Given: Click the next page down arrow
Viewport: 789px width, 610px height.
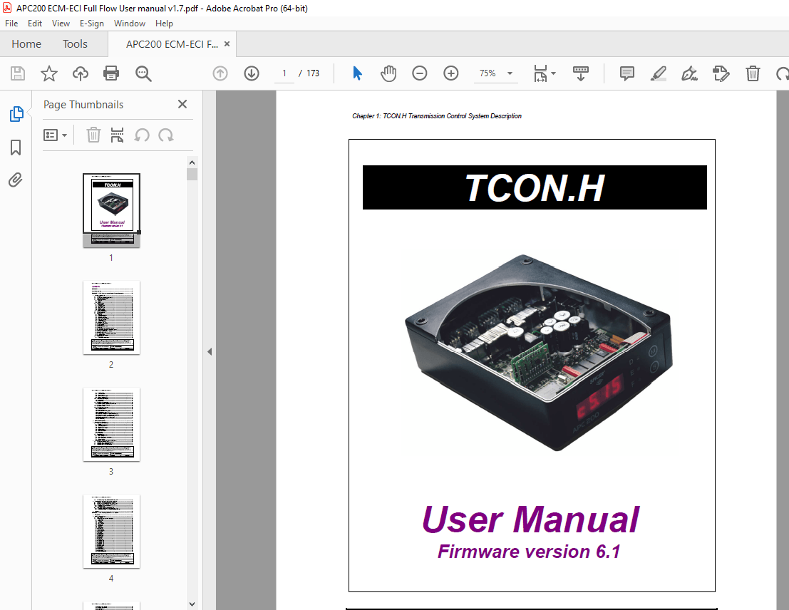Looking at the screenshot, I should click(252, 73).
